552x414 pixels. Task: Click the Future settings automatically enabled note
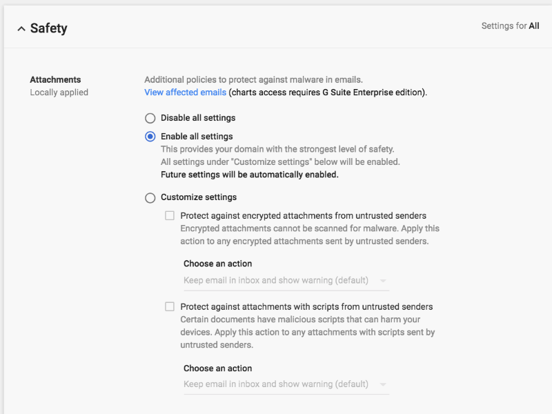(x=249, y=175)
